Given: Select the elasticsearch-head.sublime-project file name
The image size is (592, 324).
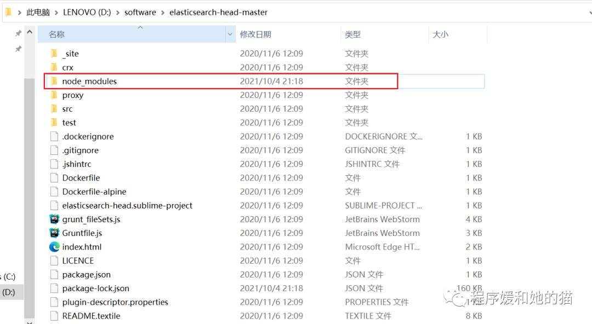Looking at the screenshot, I should point(127,206).
